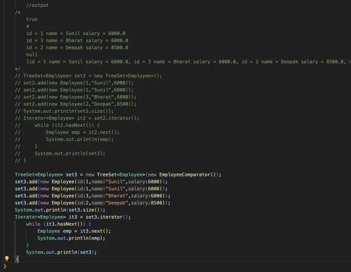Click the comment-closing '*/' line
Viewport: 351px width, 272px height.
[18, 69]
